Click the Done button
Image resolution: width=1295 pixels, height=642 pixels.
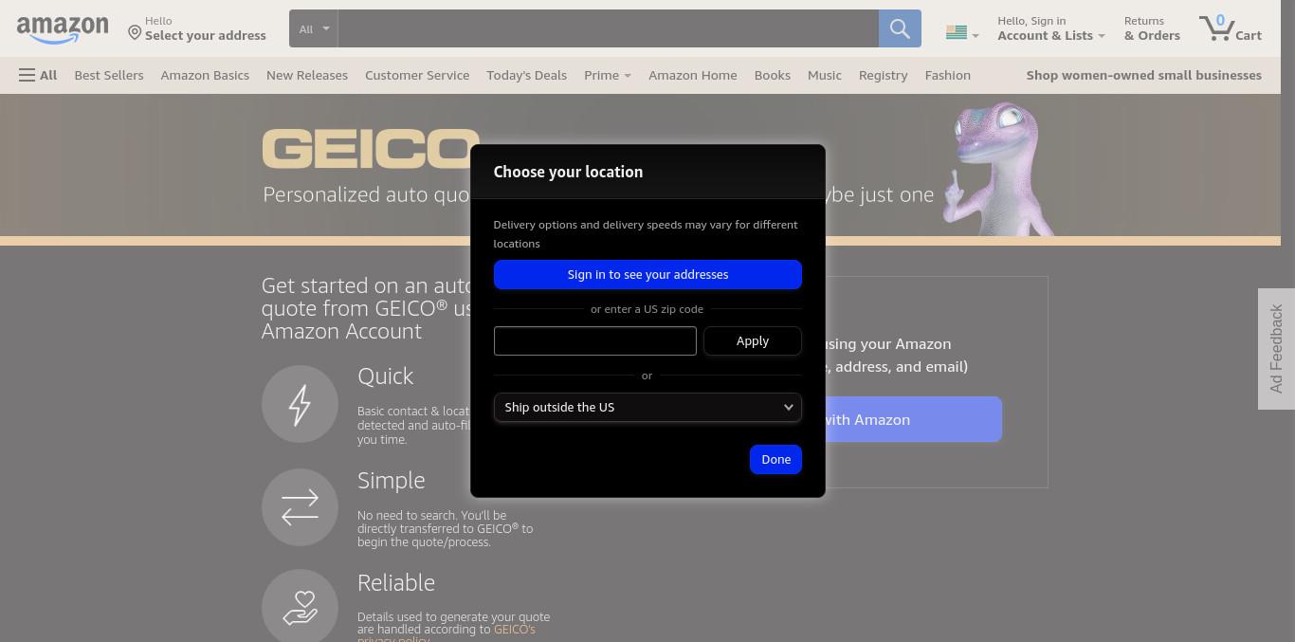[x=775, y=459]
